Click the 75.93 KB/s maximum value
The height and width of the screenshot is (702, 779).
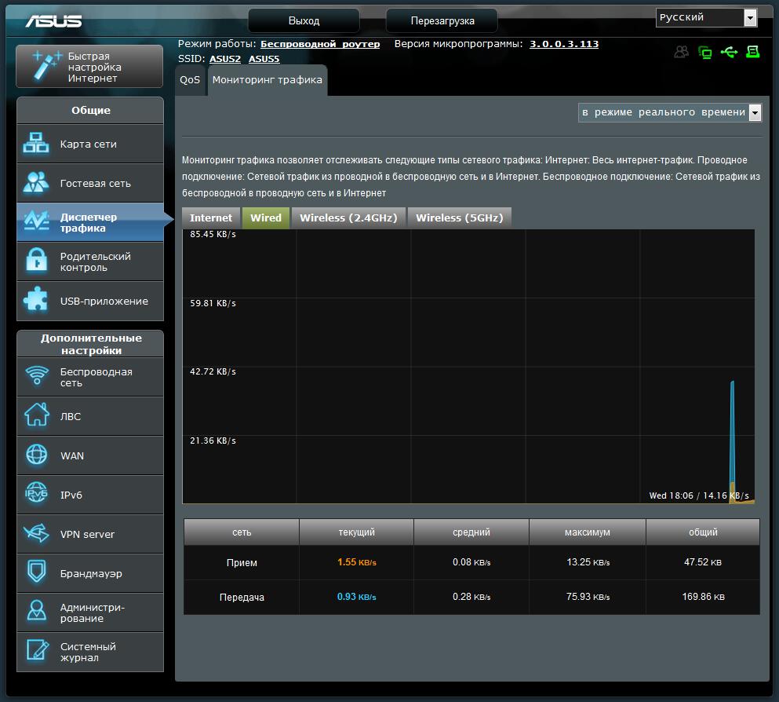[x=588, y=597]
